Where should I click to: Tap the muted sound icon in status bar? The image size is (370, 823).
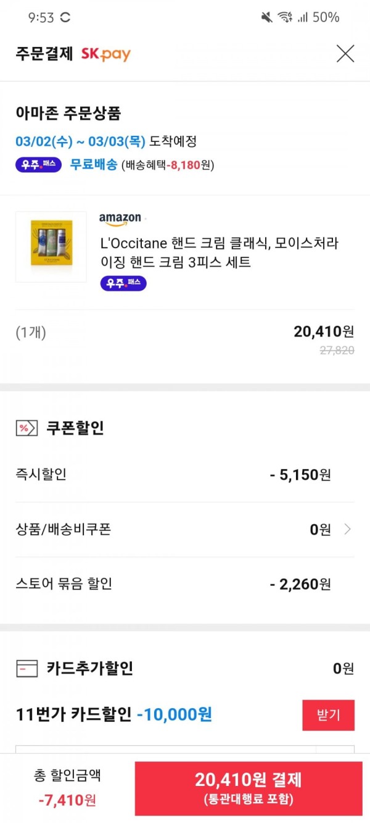tap(266, 17)
